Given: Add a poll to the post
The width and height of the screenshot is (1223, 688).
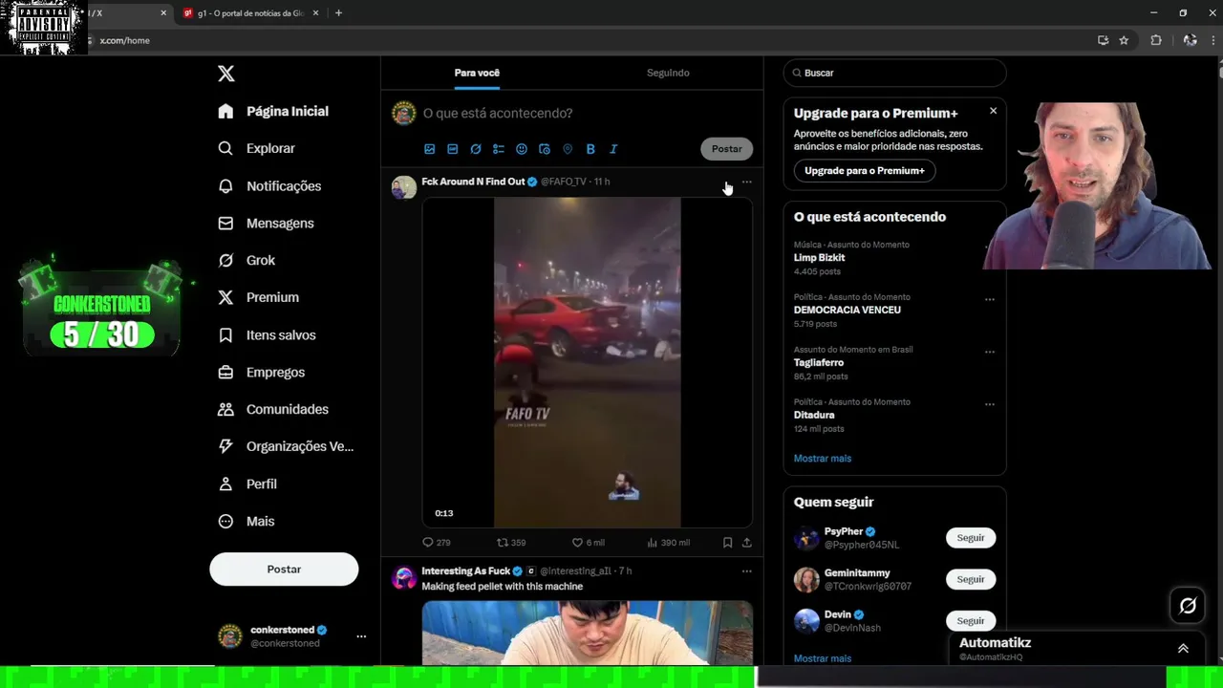Looking at the screenshot, I should coord(499,149).
